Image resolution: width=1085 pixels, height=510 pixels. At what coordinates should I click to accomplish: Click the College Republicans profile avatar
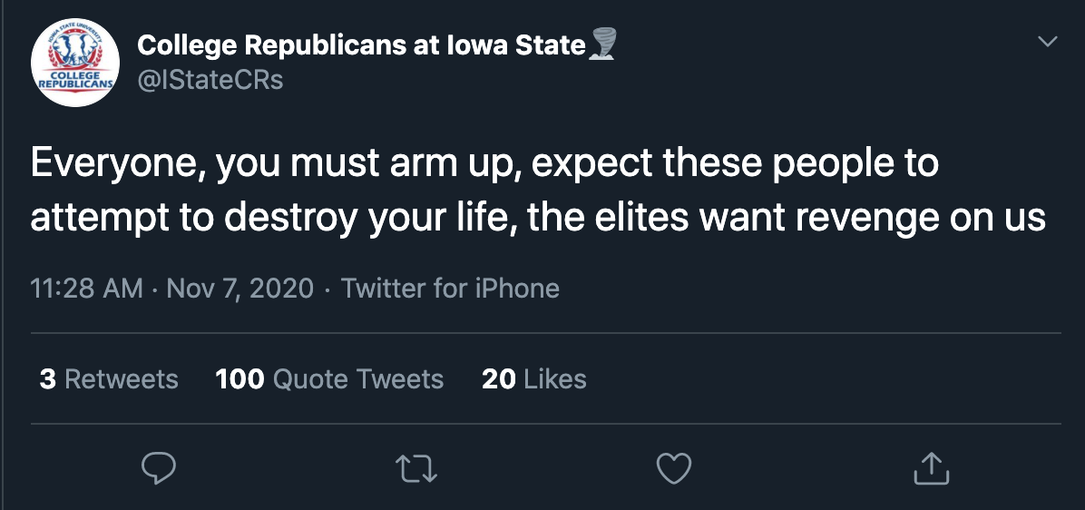tap(75, 63)
